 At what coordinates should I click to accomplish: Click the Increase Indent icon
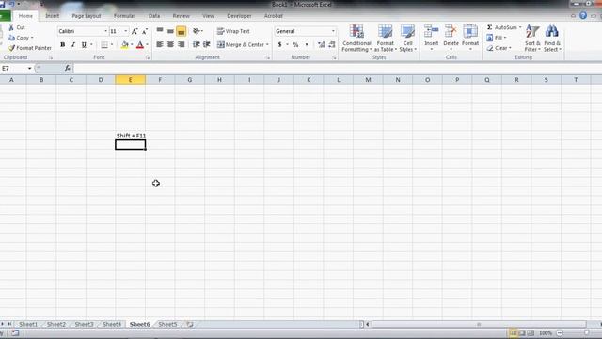[x=207, y=44]
